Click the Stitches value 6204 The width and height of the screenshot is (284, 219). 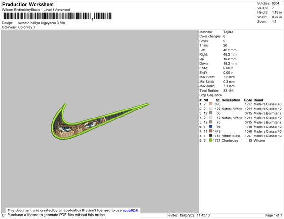pos(275,3)
